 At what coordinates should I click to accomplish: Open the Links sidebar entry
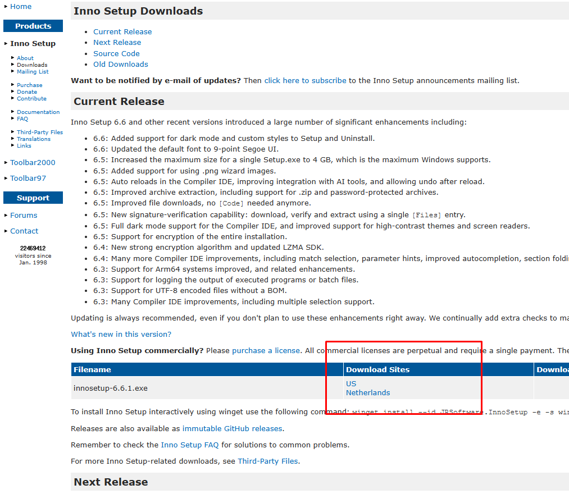[x=24, y=146]
